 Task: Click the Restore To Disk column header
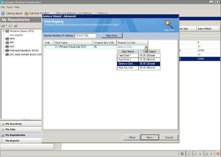[x=132, y=43]
